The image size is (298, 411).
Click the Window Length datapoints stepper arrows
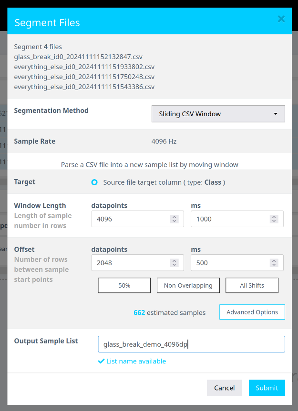174,219
